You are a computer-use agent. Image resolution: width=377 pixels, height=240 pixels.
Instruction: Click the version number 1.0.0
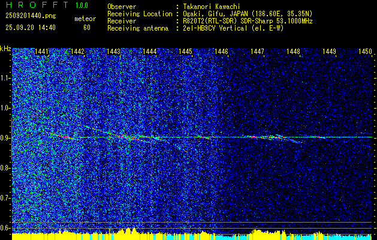(82, 5)
